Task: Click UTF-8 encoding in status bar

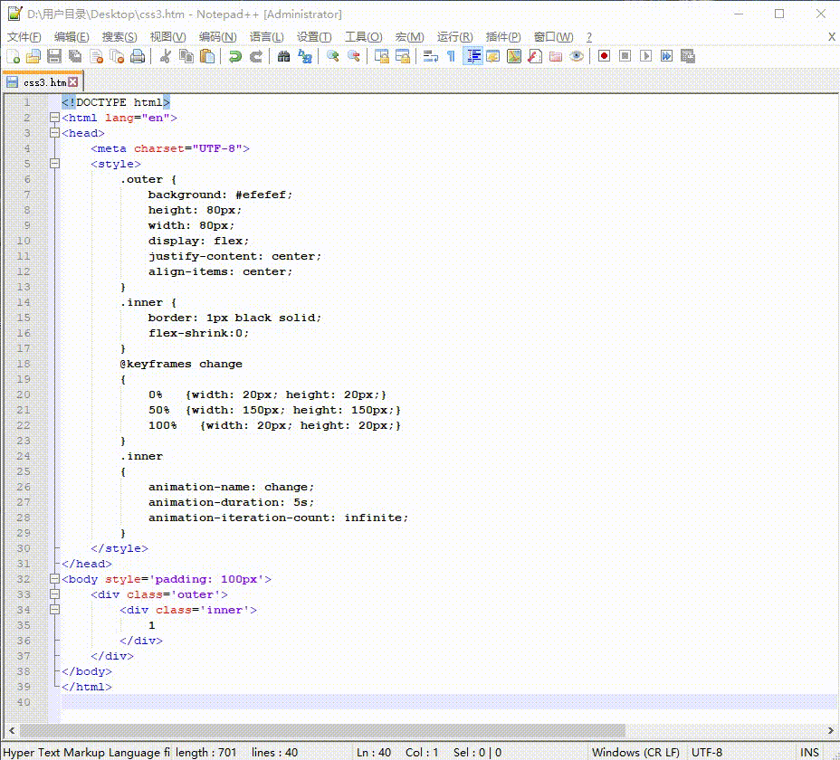Action: click(x=707, y=752)
